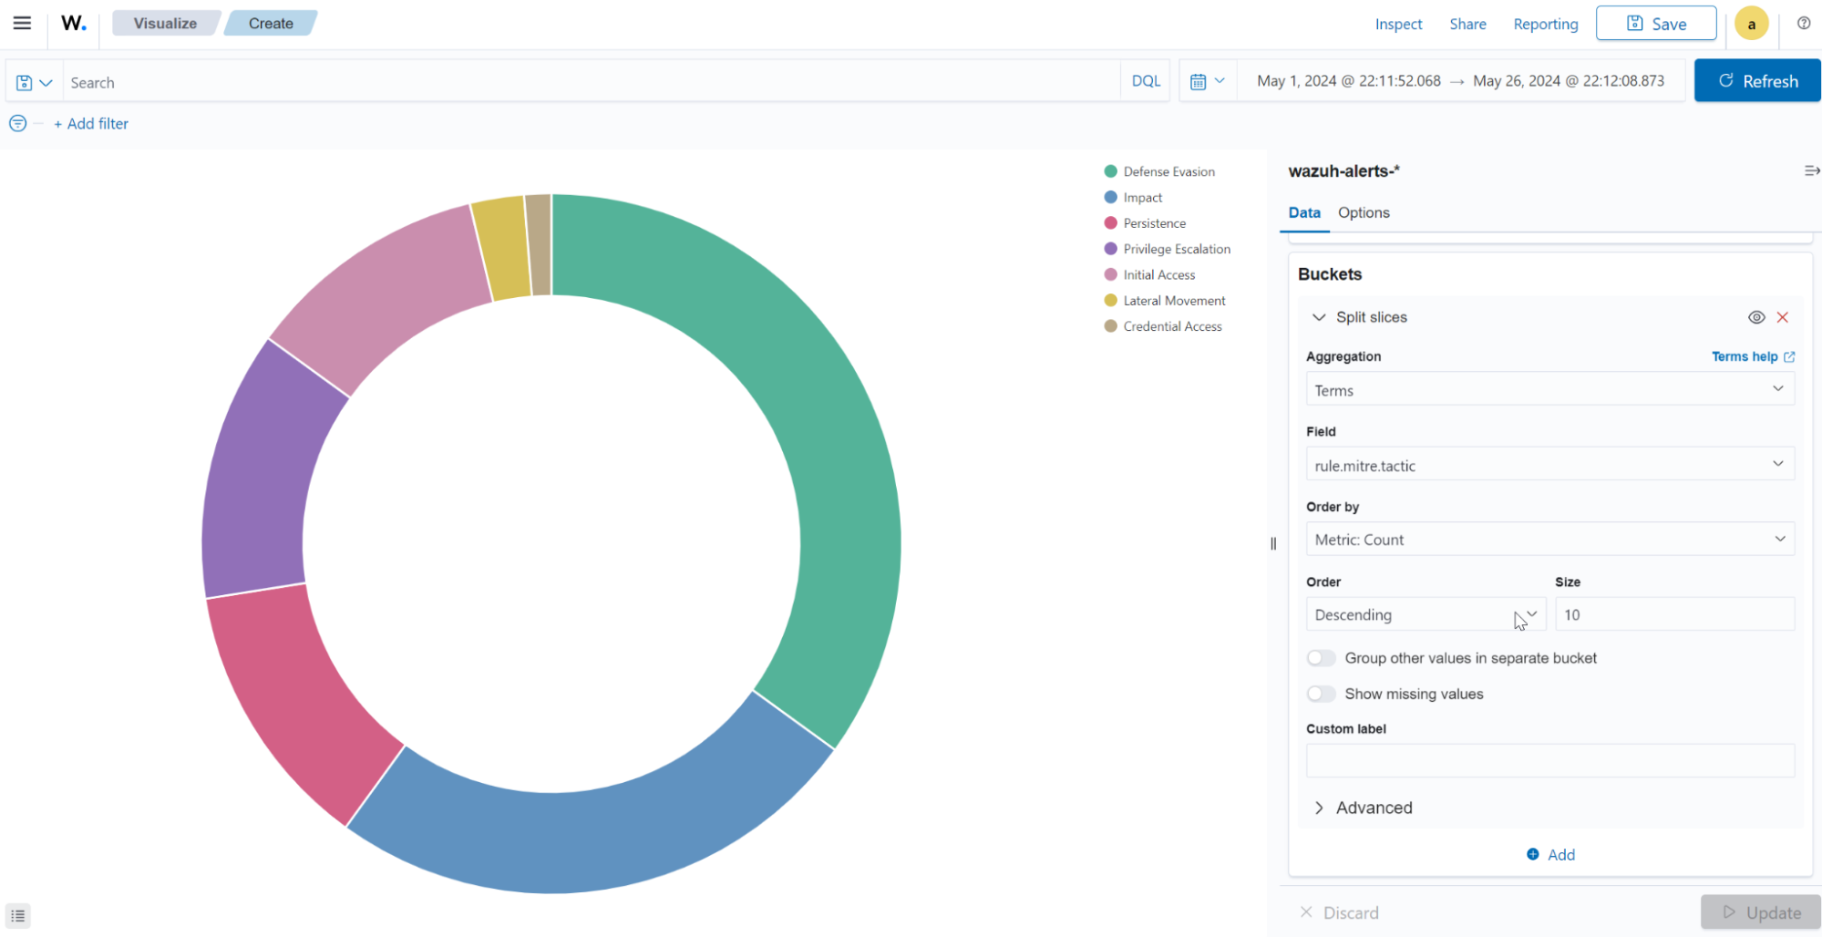Enable Group other values in separate bucket
The height and width of the screenshot is (937, 1822).
pyautogui.click(x=1320, y=657)
